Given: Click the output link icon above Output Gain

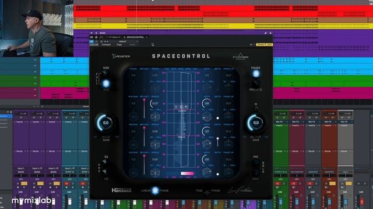Looking at the screenshot, I should (x=256, y=109).
